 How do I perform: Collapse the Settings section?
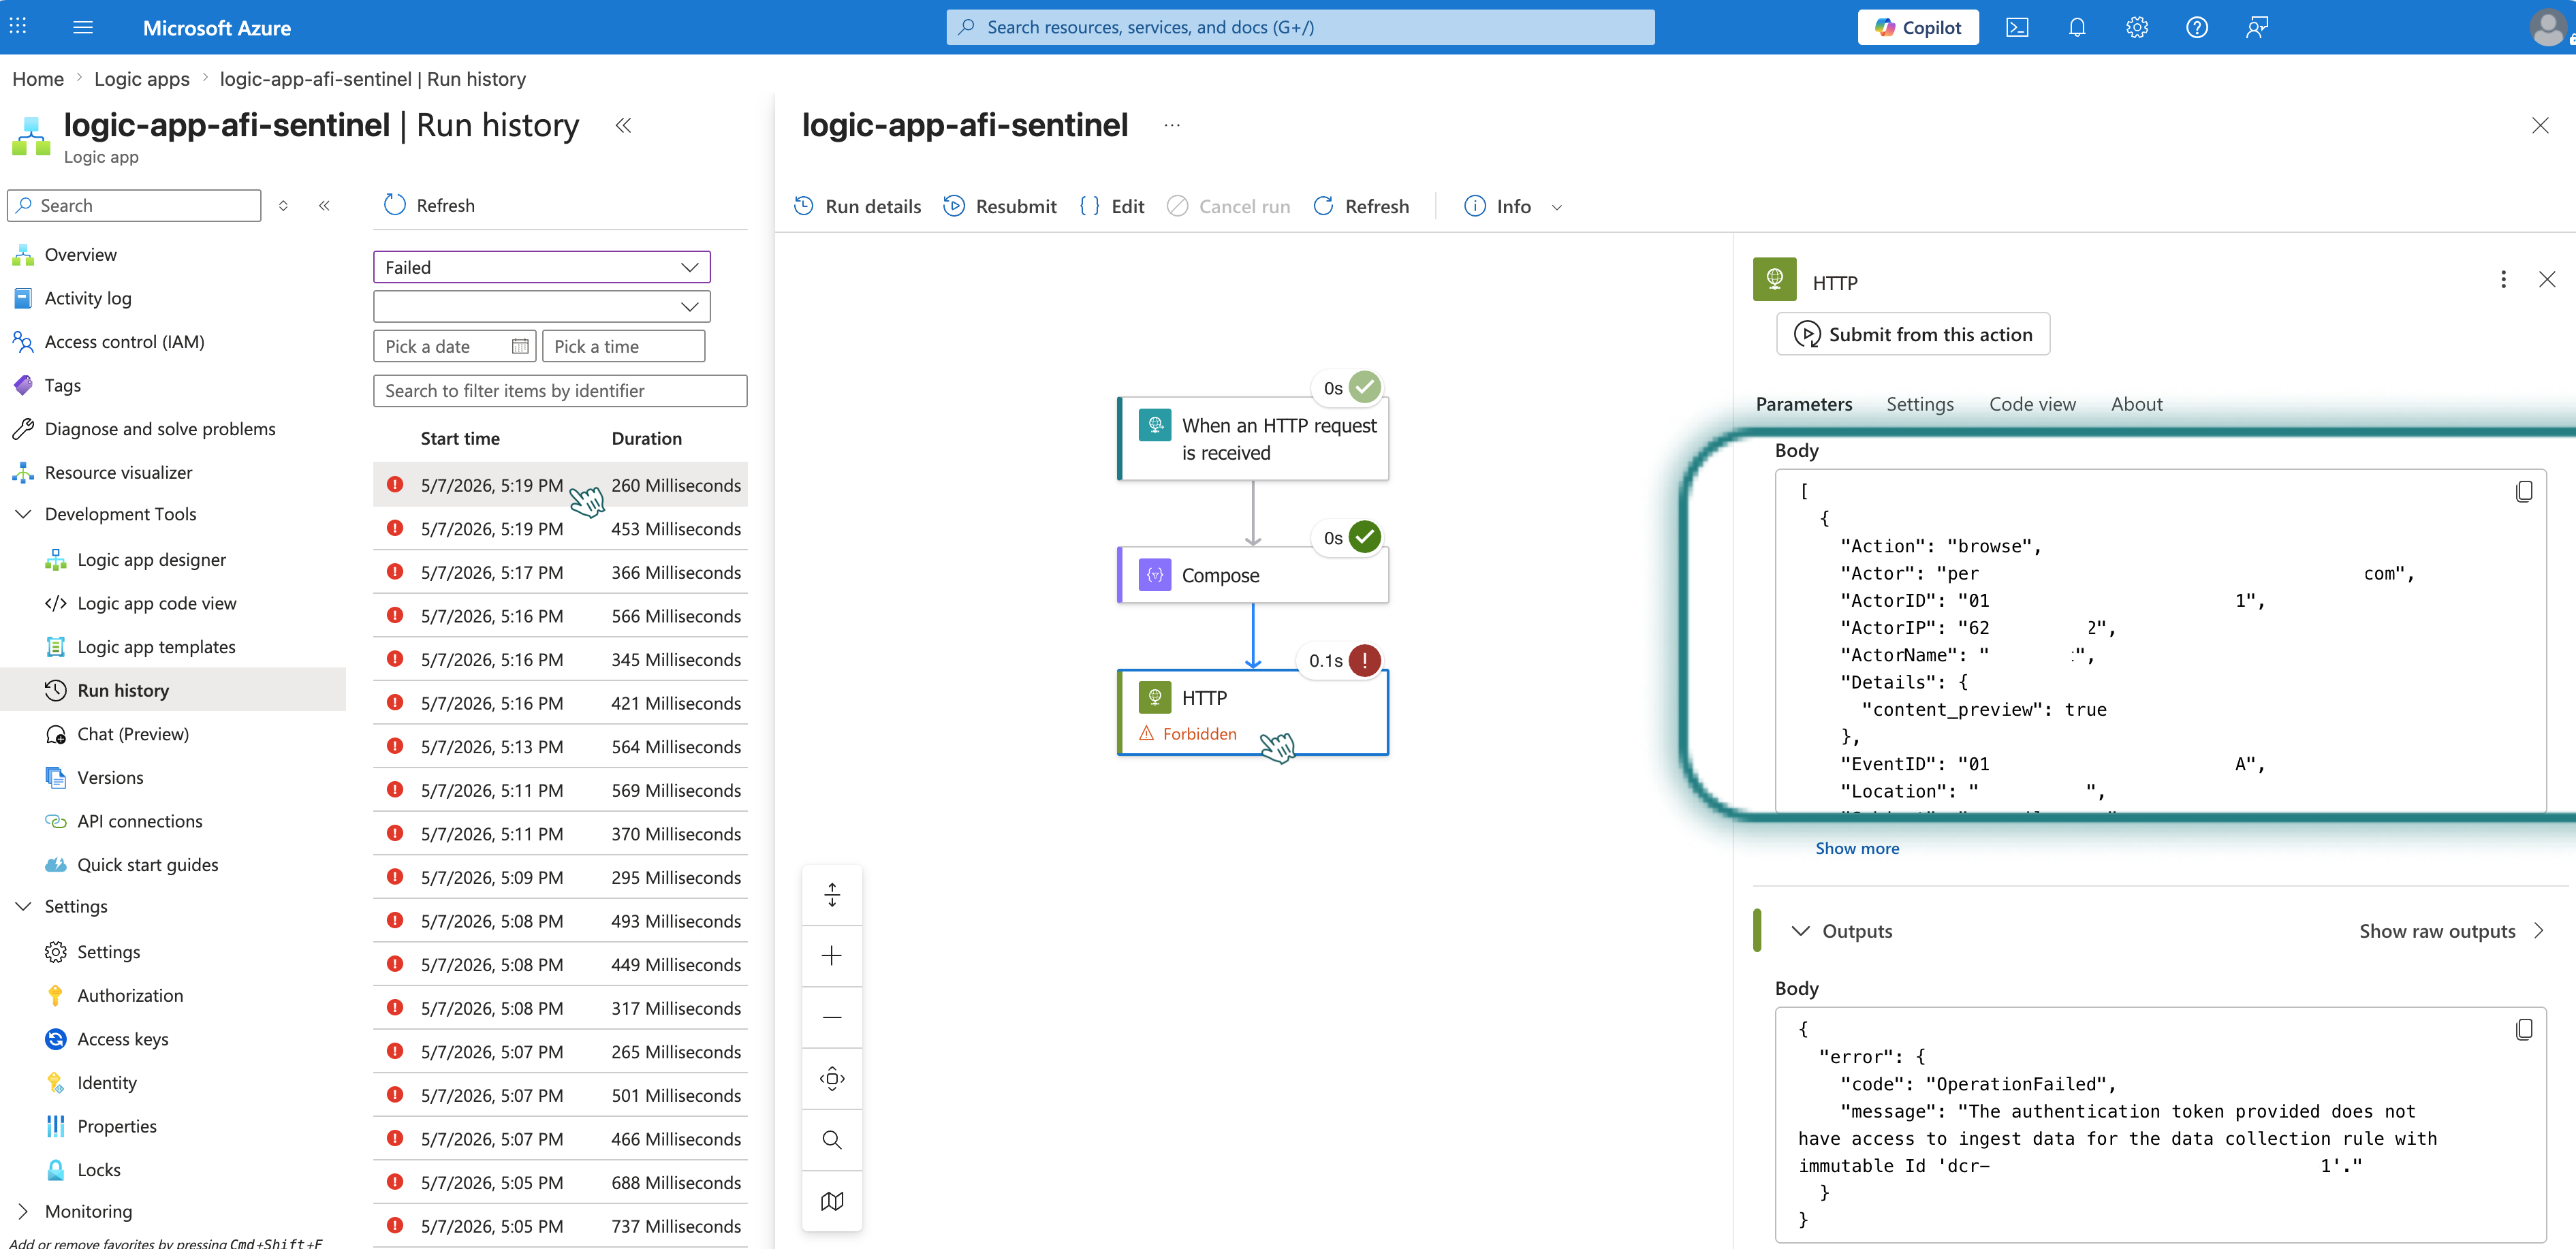pyautogui.click(x=23, y=906)
